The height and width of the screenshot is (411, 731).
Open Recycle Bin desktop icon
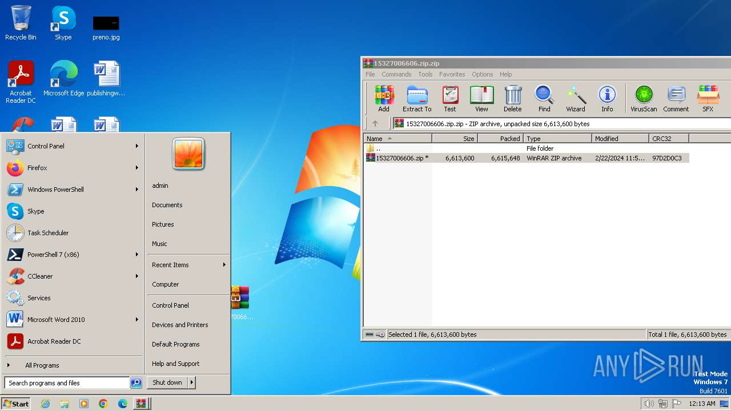(21, 23)
